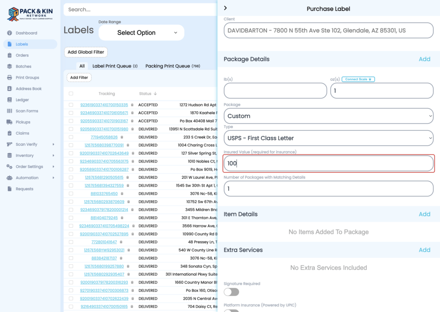Click Add next to Extra Services
The image size is (440, 312).
pyautogui.click(x=424, y=250)
